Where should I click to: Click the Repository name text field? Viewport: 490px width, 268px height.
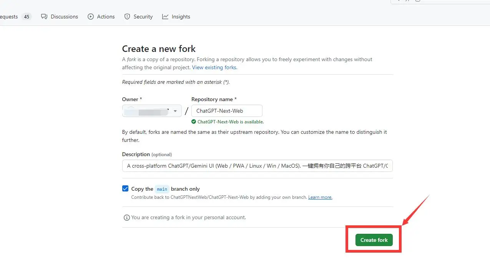(x=227, y=111)
